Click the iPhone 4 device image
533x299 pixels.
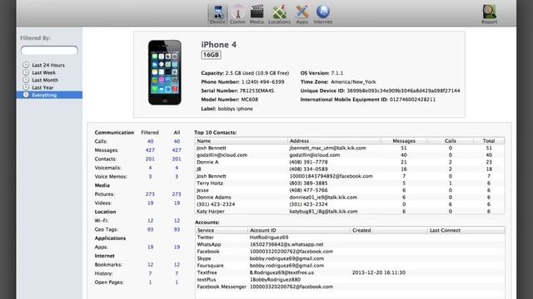point(165,72)
